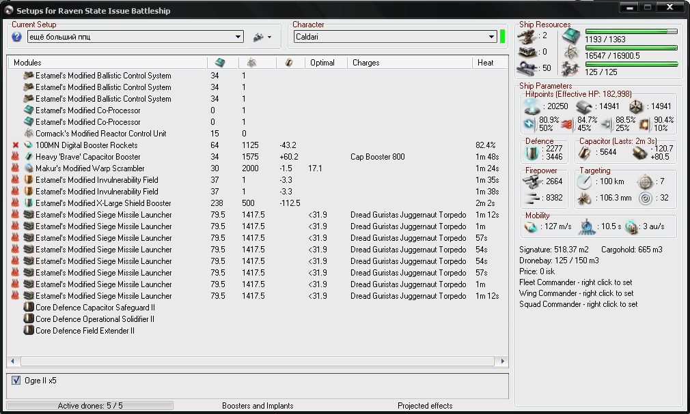This screenshot has height=414, width=690.
Task: Click the CPU column header icon
Action: coord(220,63)
